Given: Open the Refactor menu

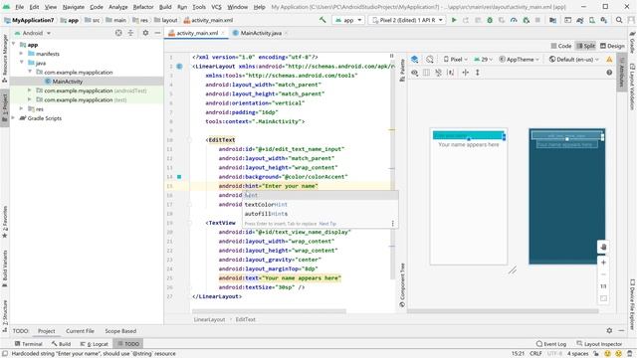Looking at the screenshot, I should pyautogui.click(x=143, y=7).
